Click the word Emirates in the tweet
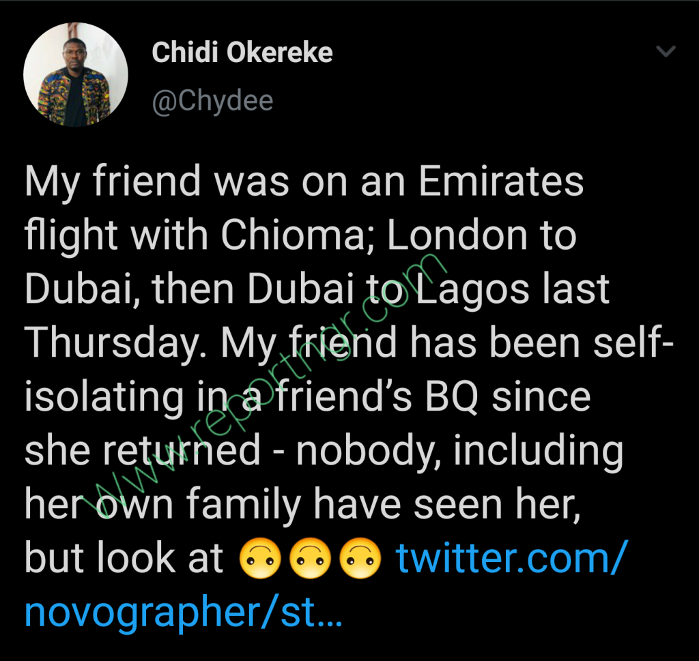 click(501, 181)
